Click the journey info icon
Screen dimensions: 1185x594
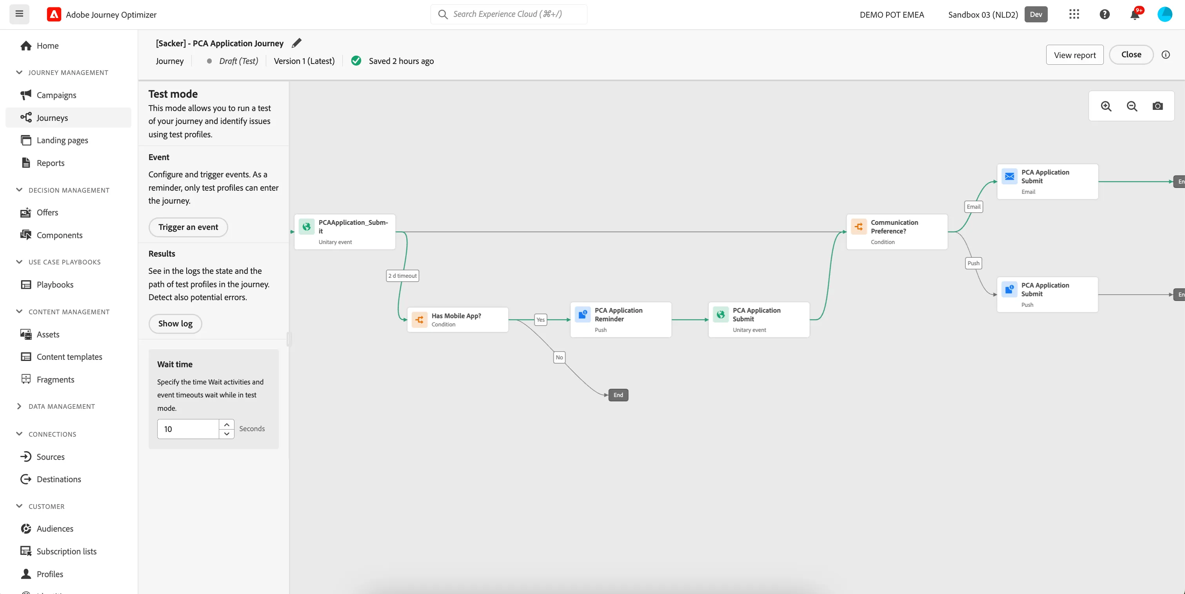pos(1165,55)
